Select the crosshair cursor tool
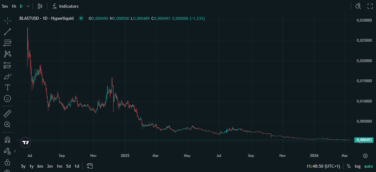 tap(8, 21)
